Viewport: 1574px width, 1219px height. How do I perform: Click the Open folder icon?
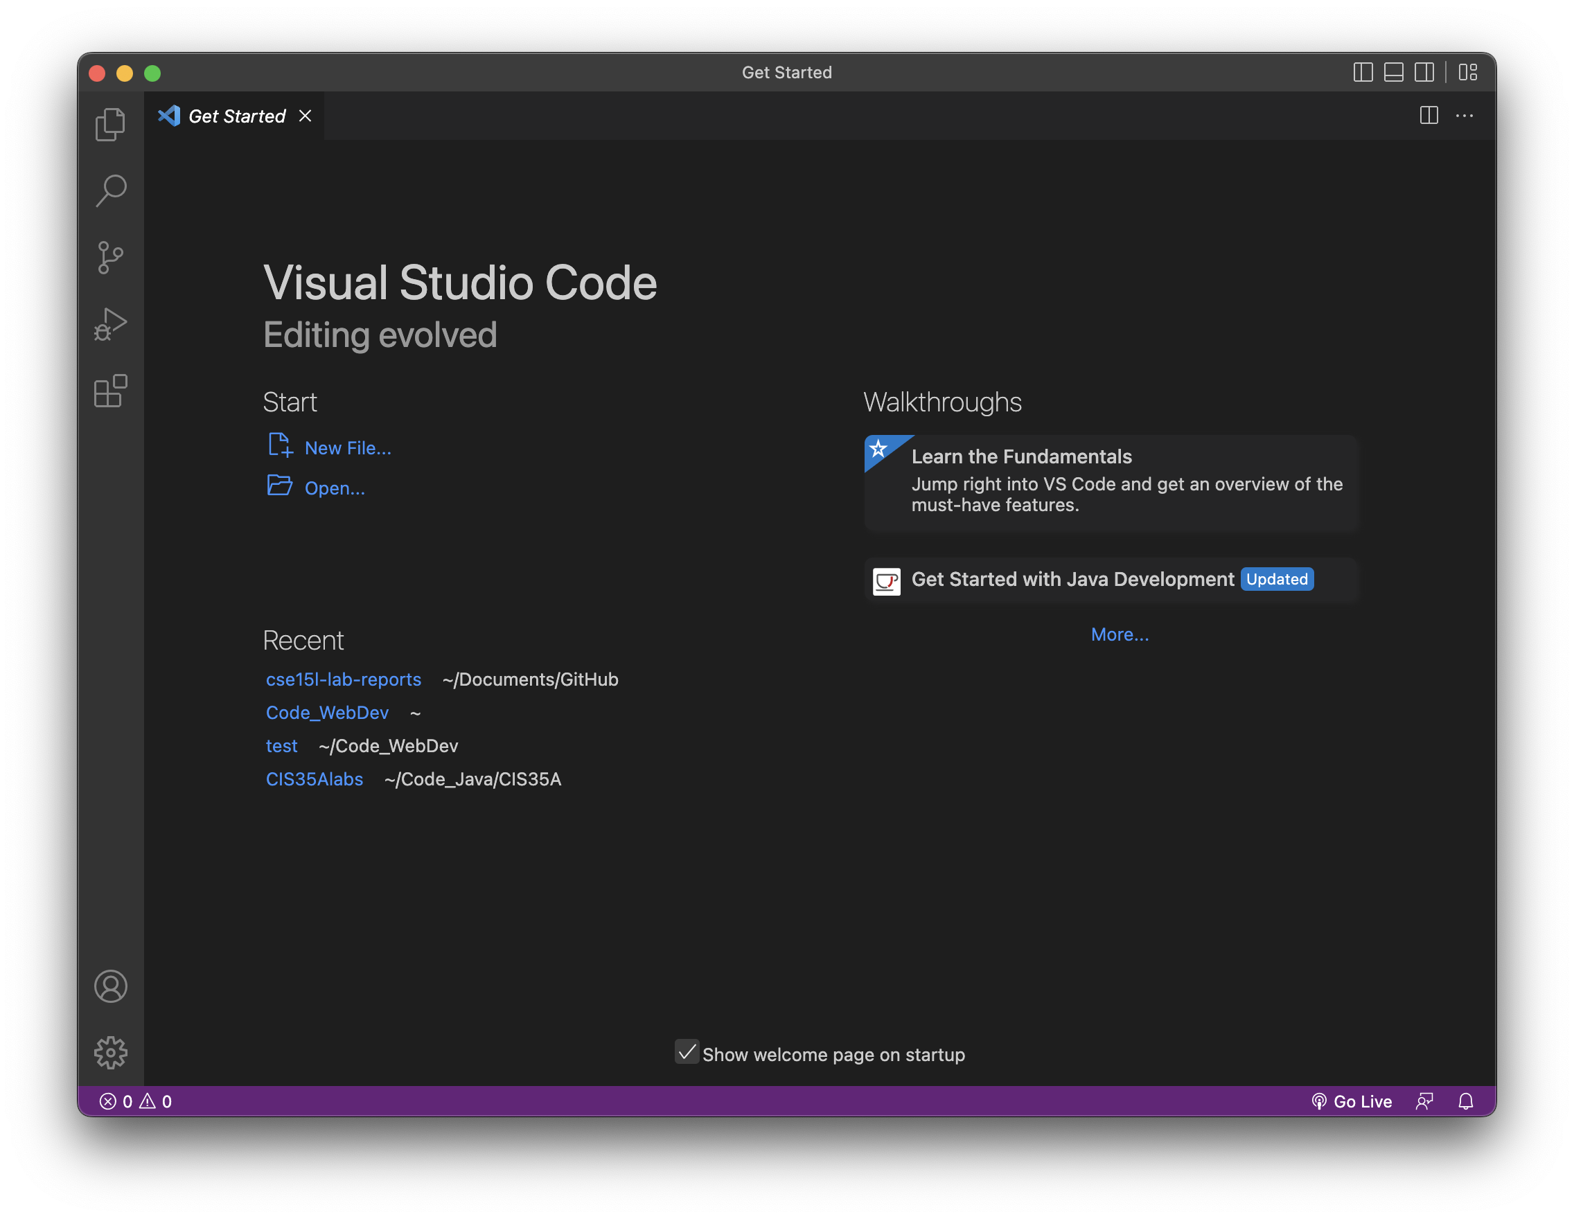click(280, 486)
